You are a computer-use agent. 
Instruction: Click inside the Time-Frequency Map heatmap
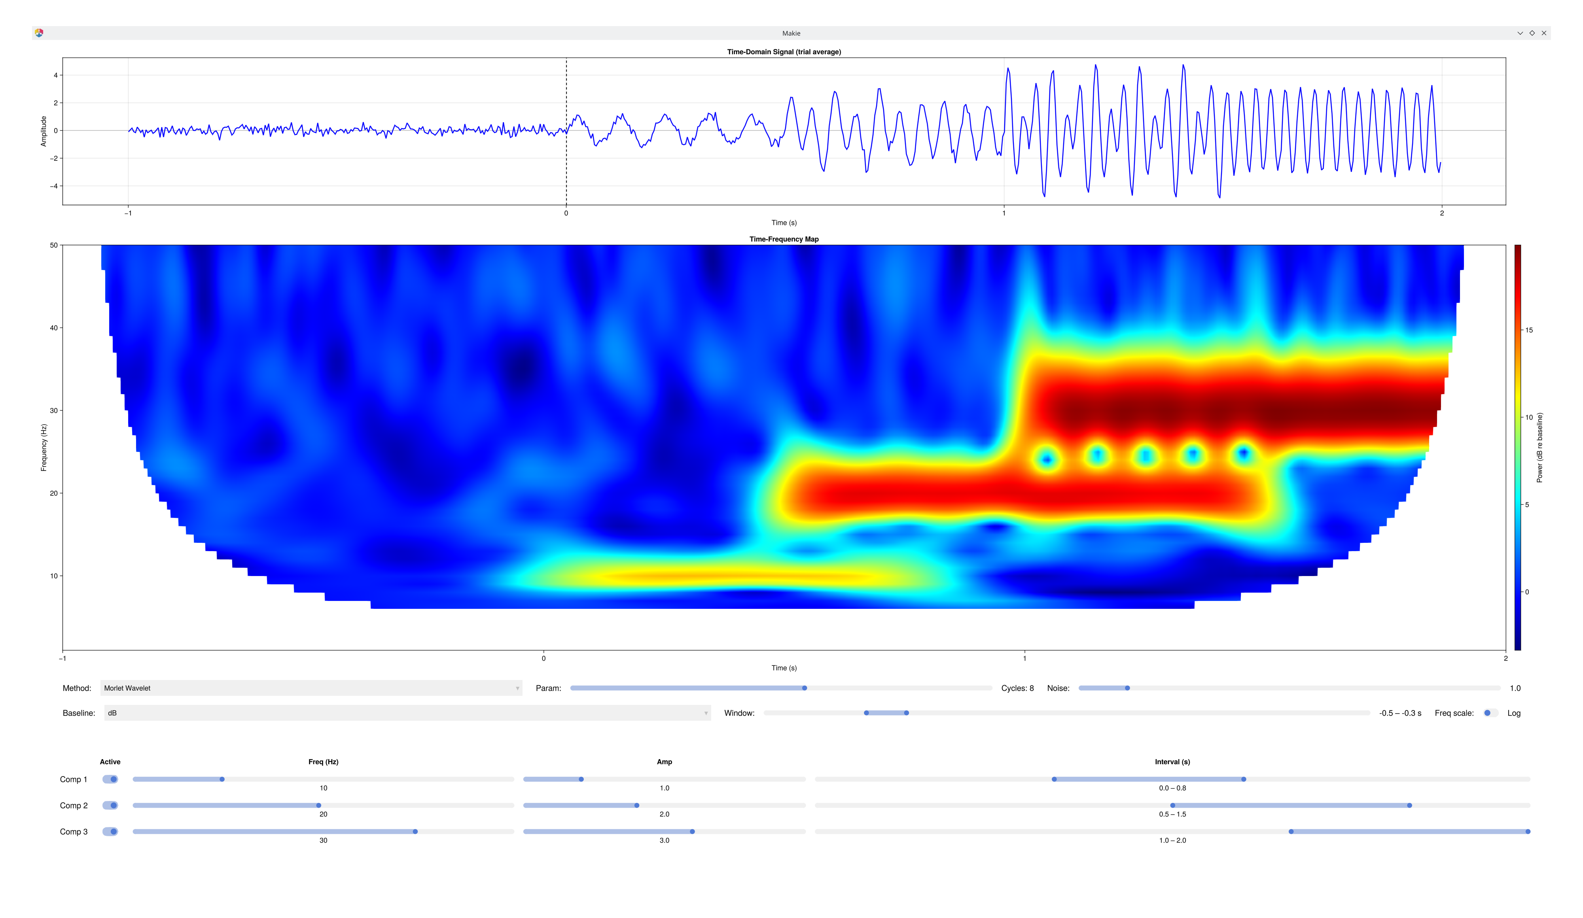(x=785, y=440)
